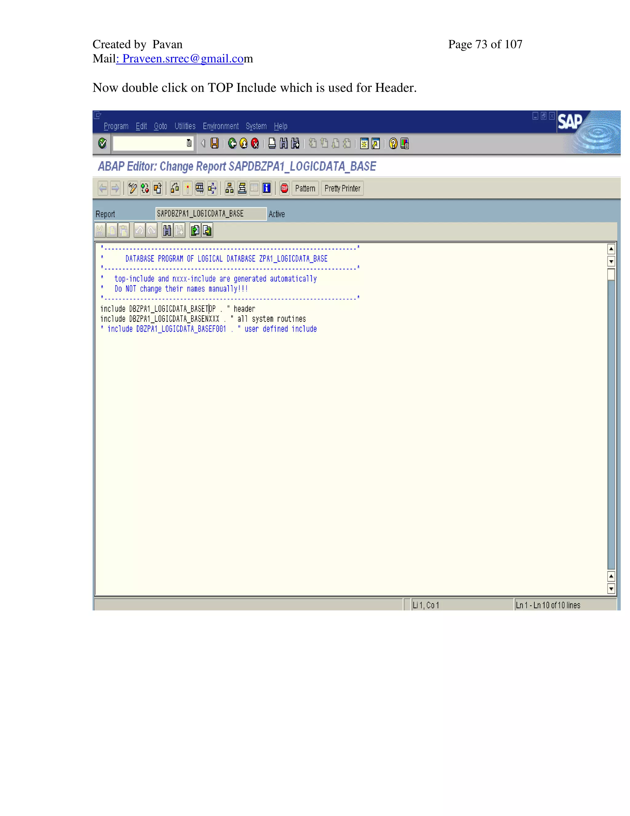Image resolution: width=630 pixels, height=816 pixels.
Task: Open the command field history dropdown
Action: tap(189, 143)
